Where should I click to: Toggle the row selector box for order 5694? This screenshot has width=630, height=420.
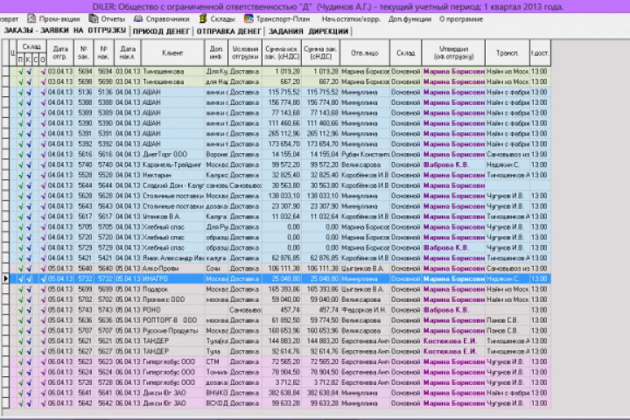coord(5,72)
